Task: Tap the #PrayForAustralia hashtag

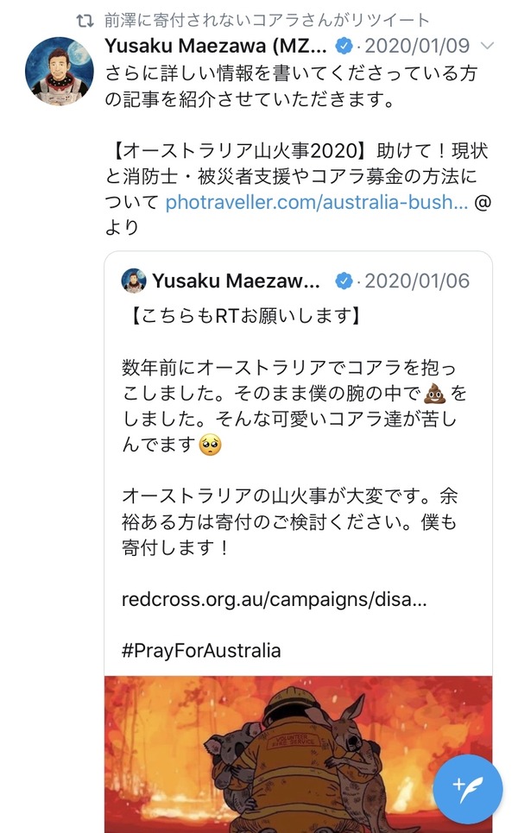Action: point(201,650)
